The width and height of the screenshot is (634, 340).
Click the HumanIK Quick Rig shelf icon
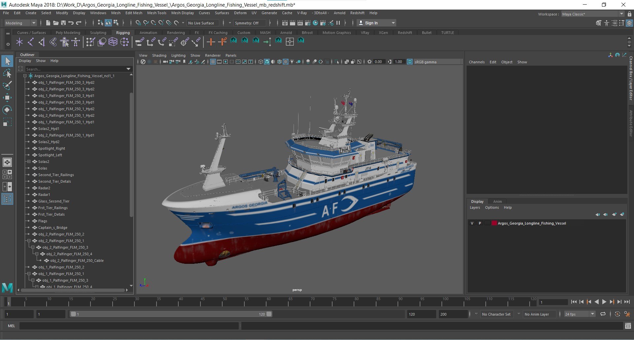65,42
